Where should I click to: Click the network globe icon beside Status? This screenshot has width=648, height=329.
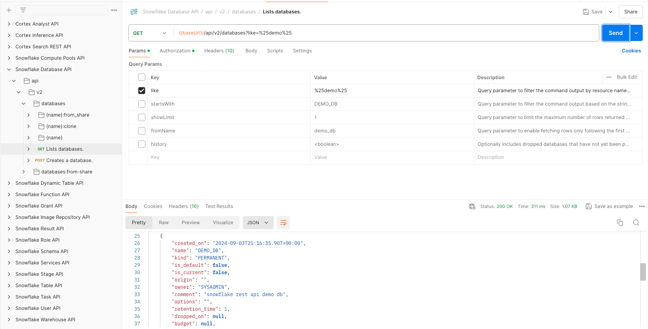pyautogui.click(x=472, y=206)
